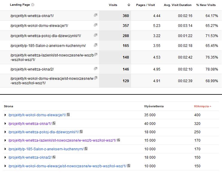
Task: Expand the /projekty/k-wnetrza-okna/1/ row in Strona table
Action: (x=5, y=123)
